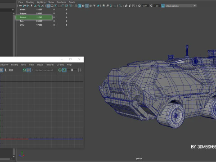This screenshot has height=162, width=216.
Task: Open the viewport Lighting menu
Action: pyautogui.click(x=41, y=2)
